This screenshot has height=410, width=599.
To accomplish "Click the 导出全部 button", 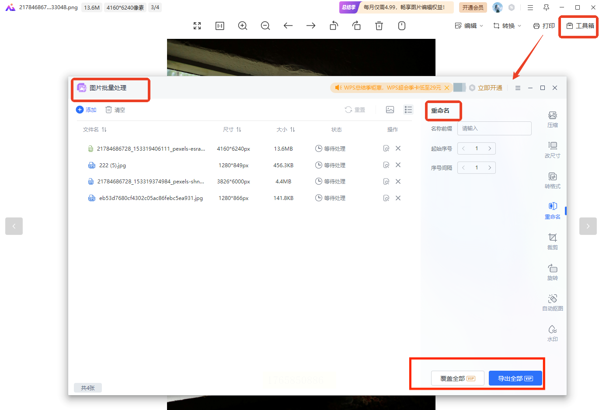I will click(515, 379).
